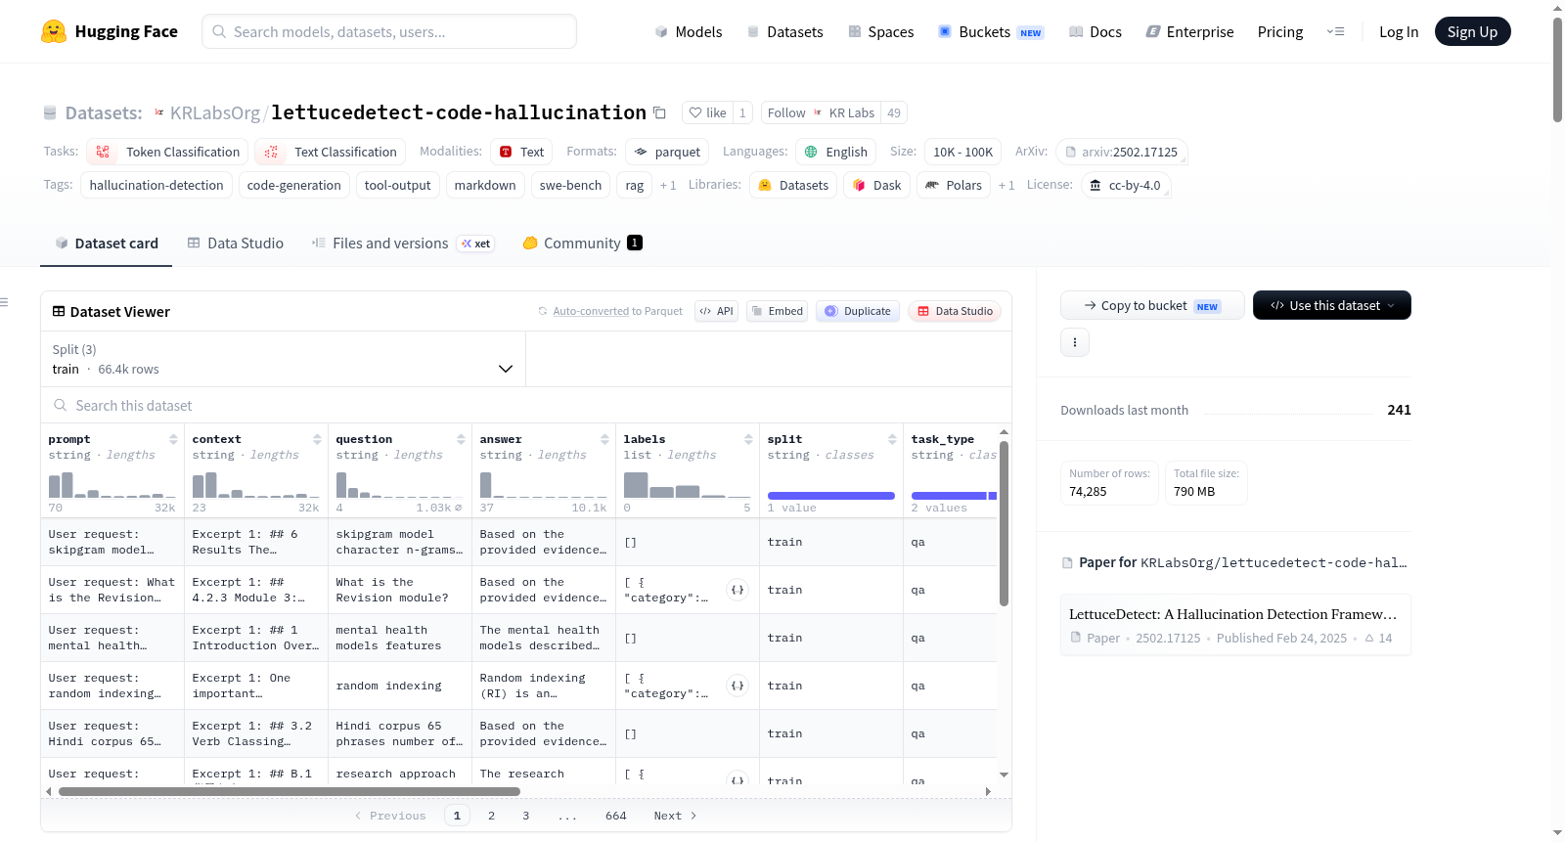Focus the search models, datasets, users field
The image size is (1565, 842).
389,31
